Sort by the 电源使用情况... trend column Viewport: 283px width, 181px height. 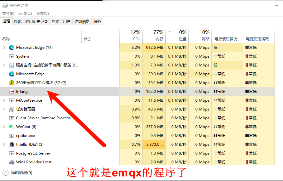(x=259, y=36)
